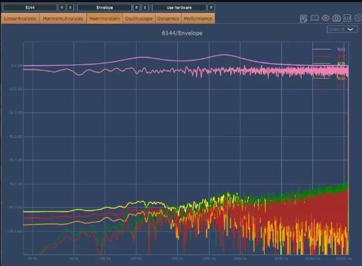Select the Oscilloscope tab

coord(139,18)
